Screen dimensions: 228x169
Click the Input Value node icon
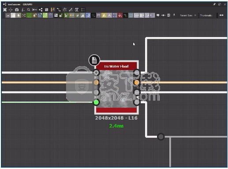pos(147,15)
